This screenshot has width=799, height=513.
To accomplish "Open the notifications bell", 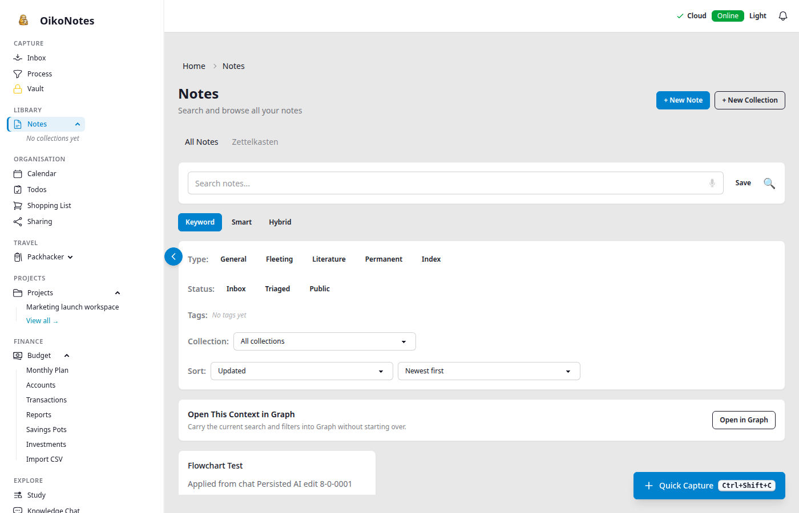I will coord(783,16).
